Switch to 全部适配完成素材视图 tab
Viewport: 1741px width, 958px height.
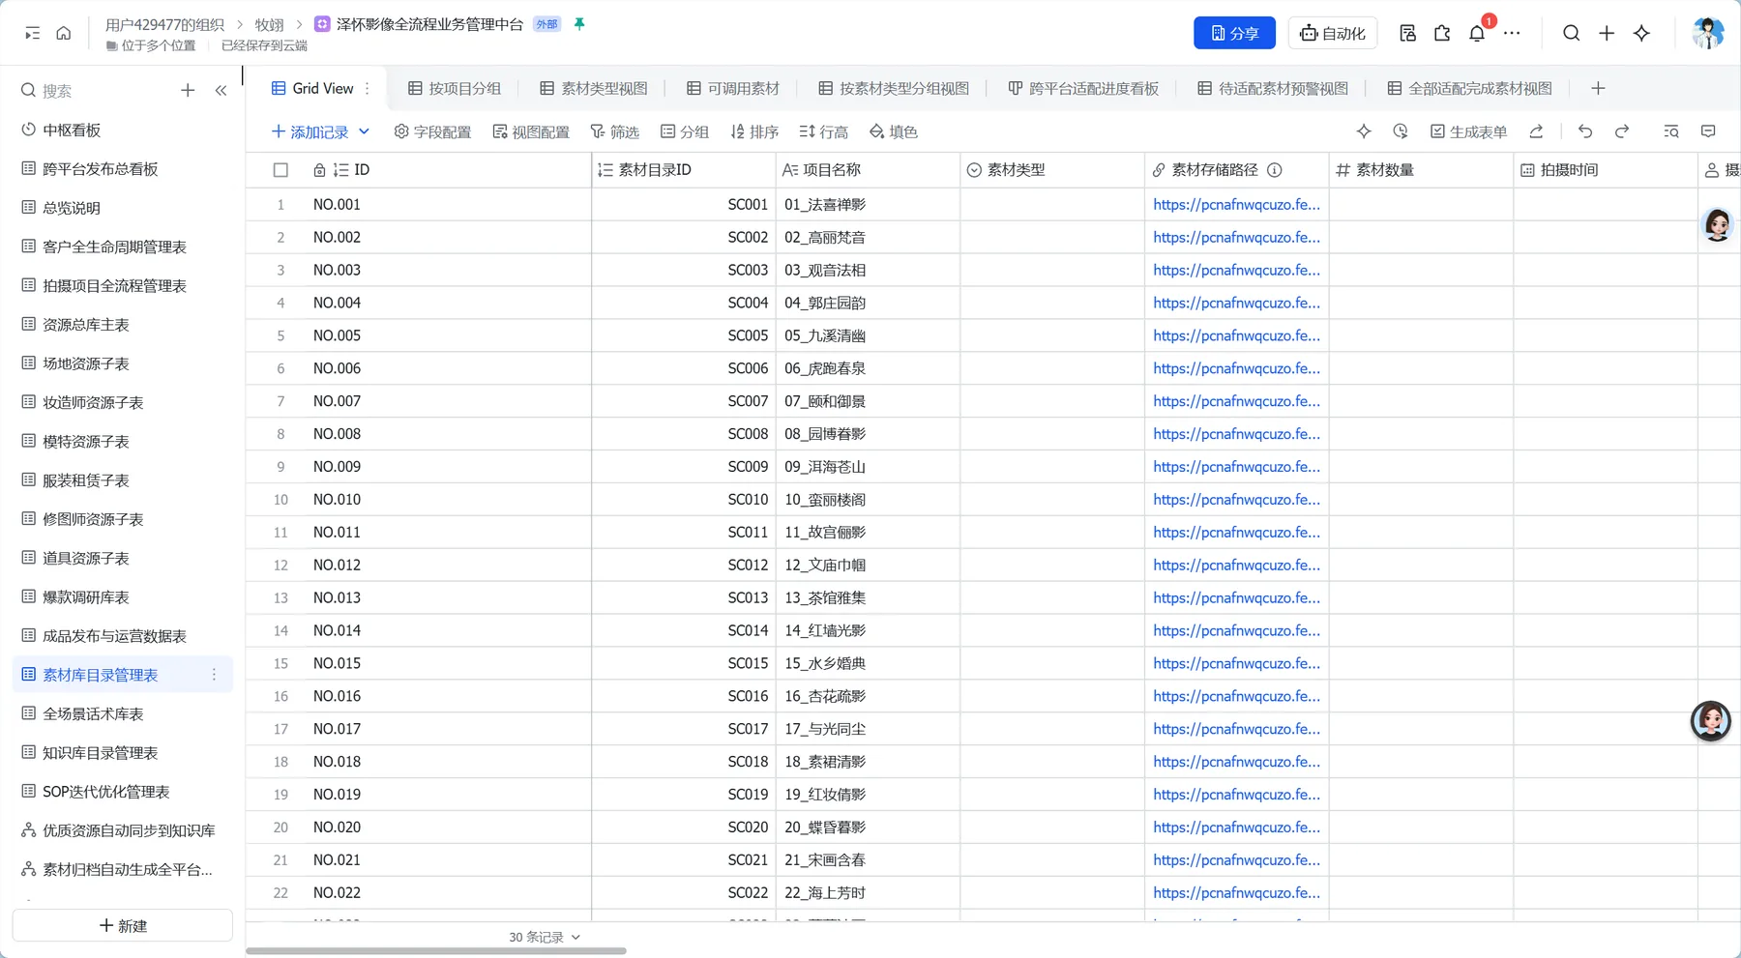[x=1470, y=88]
